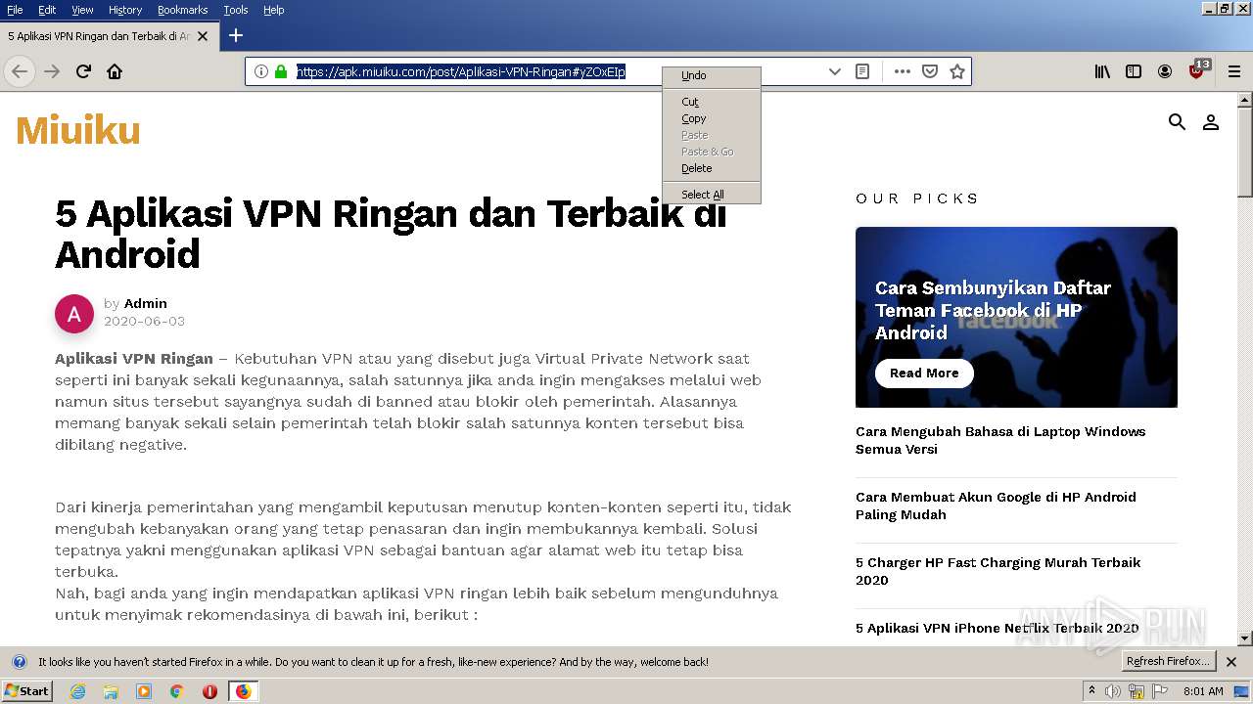Show site information icon in address bar
Screen dimensions: 1253x704
[260, 71]
